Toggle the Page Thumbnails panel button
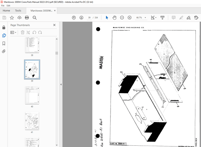201x147 pixels. pyautogui.click(x=4, y=35)
